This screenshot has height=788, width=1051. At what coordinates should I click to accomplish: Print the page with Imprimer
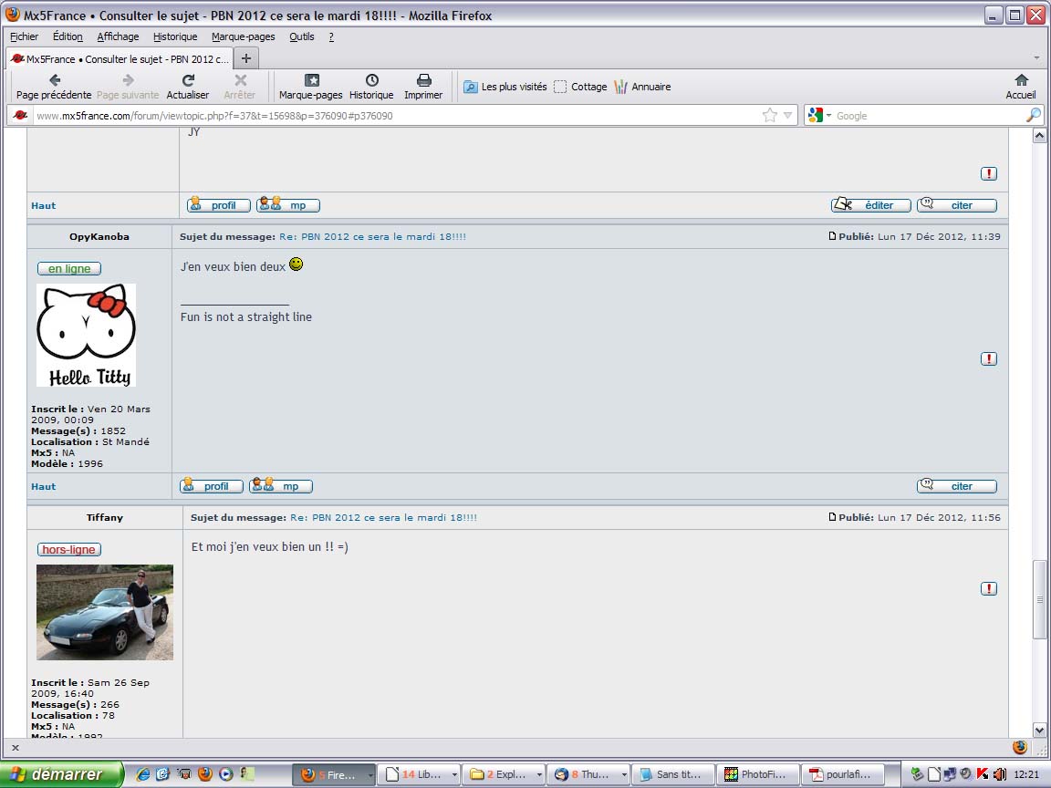[423, 87]
